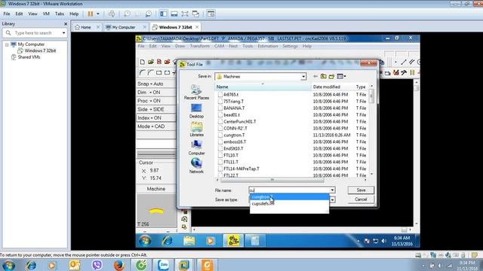This screenshot has width=483, height=271.
Task: Close the Library panel
Action: (66, 23)
